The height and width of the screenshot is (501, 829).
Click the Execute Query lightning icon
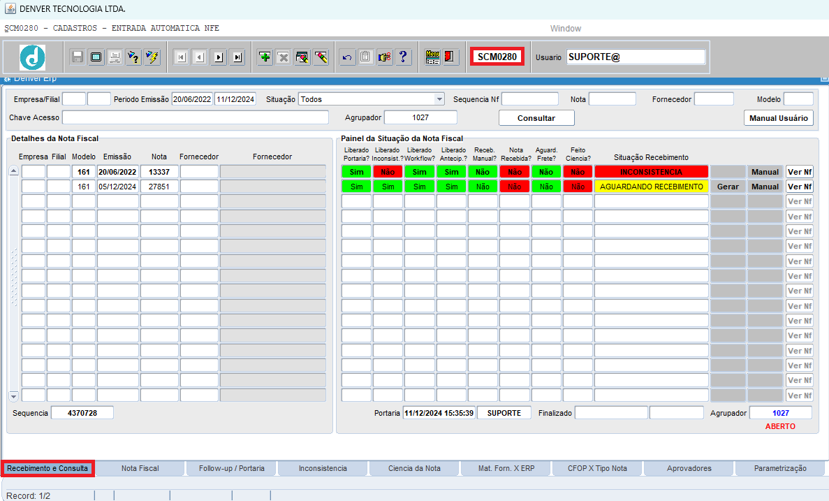pyautogui.click(x=152, y=57)
